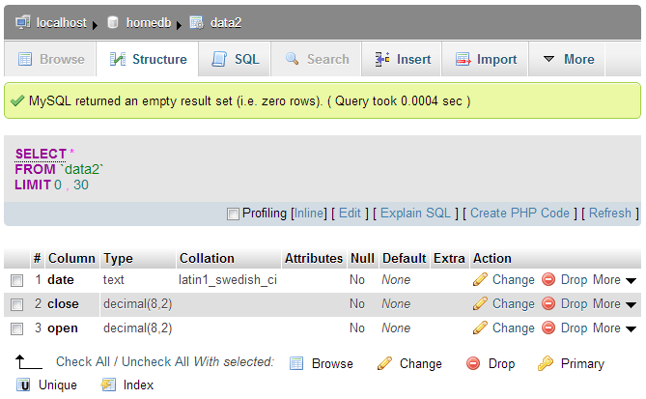Image resolution: width=646 pixels, height=399 pixels.
Task: Click the pencil Change icon for date column
Action: pos(480,279)
